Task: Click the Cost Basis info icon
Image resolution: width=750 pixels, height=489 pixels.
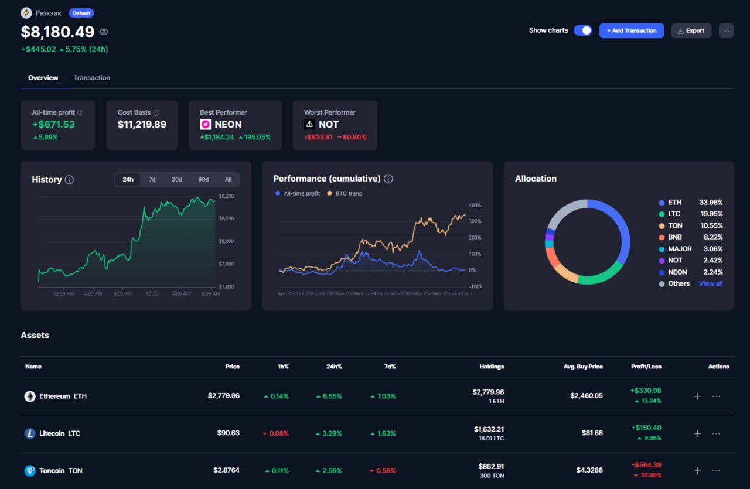Action: [x=156, y=112]
